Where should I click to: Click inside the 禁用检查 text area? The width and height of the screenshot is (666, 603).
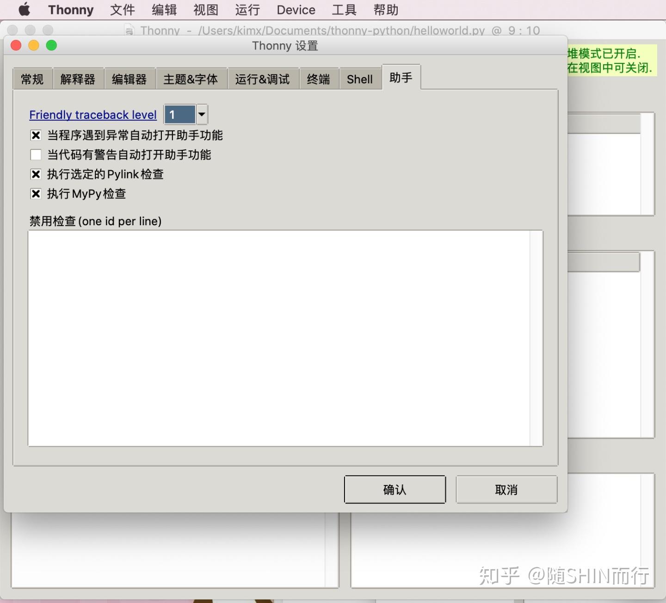[x=279, y=338]
